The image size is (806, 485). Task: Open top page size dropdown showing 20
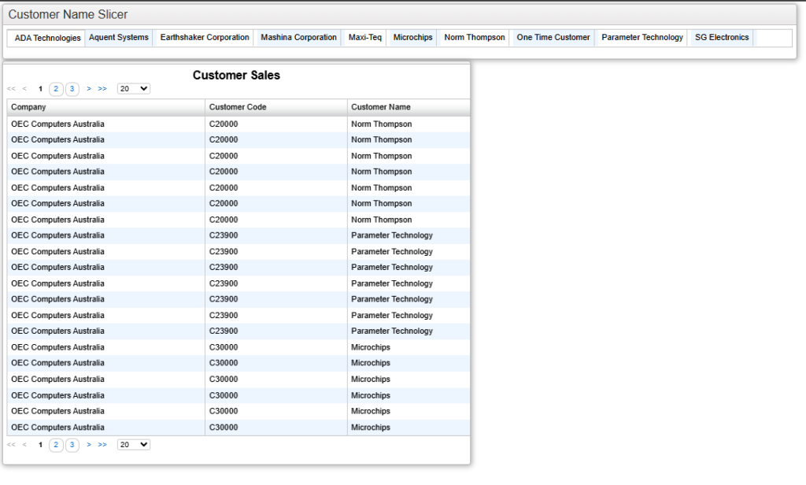click(134, 89)
